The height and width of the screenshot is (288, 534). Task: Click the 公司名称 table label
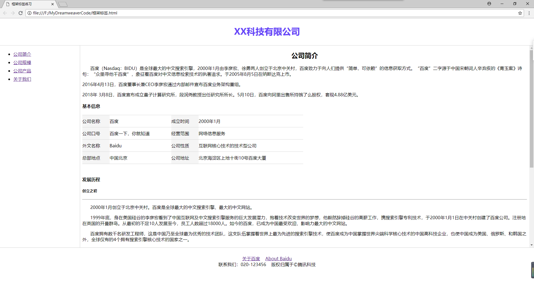(91, 122)
